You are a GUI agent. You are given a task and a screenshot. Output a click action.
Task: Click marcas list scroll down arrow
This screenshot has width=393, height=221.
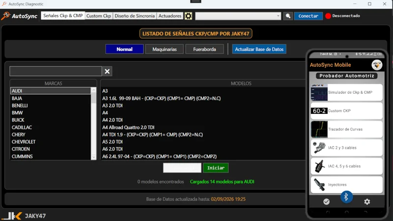click(x=94, y=157)
